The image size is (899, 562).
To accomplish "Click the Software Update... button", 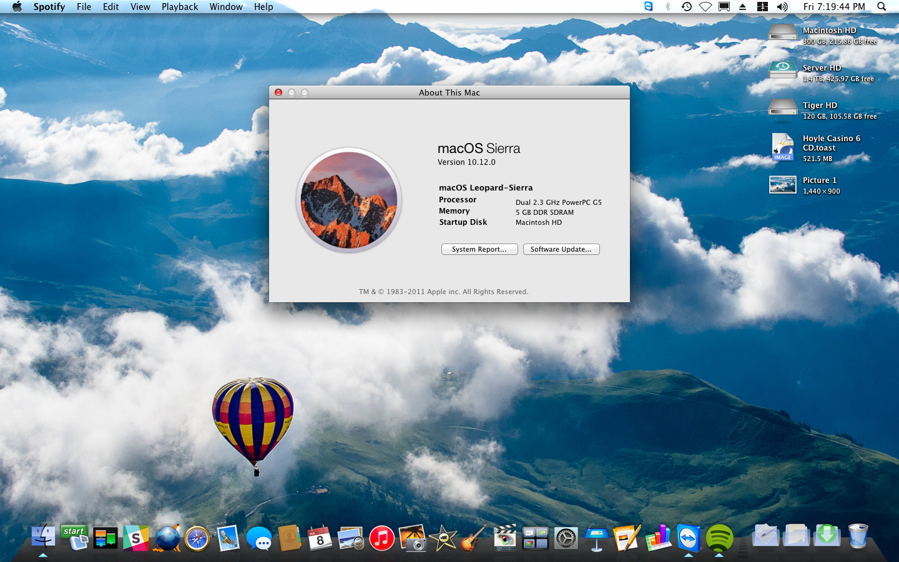I will [561, 249].
